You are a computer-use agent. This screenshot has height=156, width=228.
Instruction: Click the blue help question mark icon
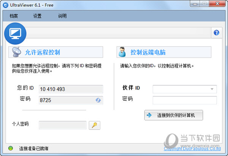coord(216,33)
